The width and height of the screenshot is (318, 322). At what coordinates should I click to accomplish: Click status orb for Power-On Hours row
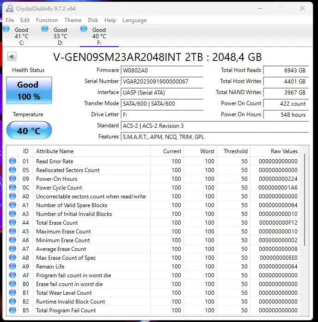click(12, 179)
